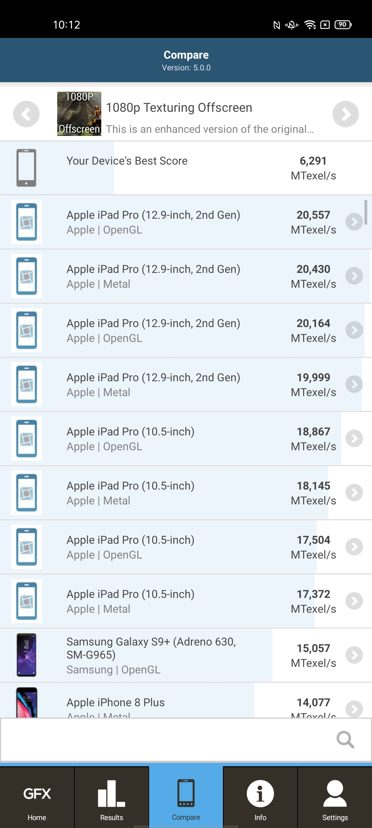Tap the search magnifier icon
Viewport: 372px width, 828px height.
pyautogui.click(x=345, y=739)
